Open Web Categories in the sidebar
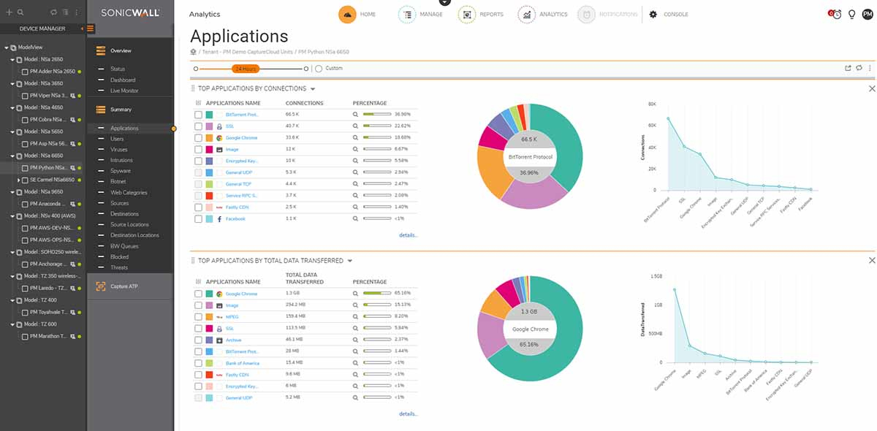The image size is (877, 431). click(129, 193)
